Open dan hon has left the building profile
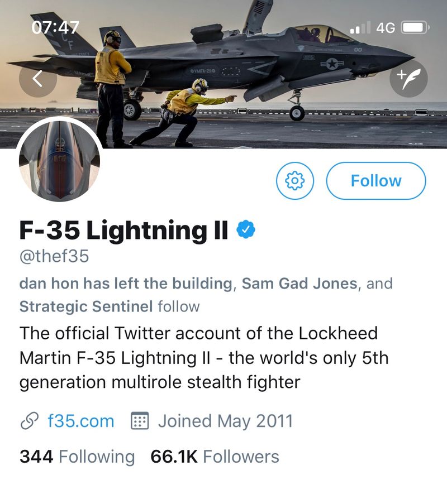 (125, 284)
